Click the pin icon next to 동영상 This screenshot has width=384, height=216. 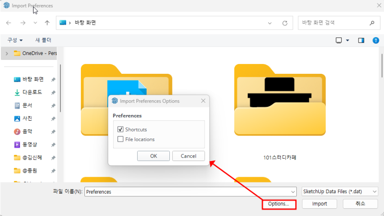pyautogui.click(x=53, y=145)
